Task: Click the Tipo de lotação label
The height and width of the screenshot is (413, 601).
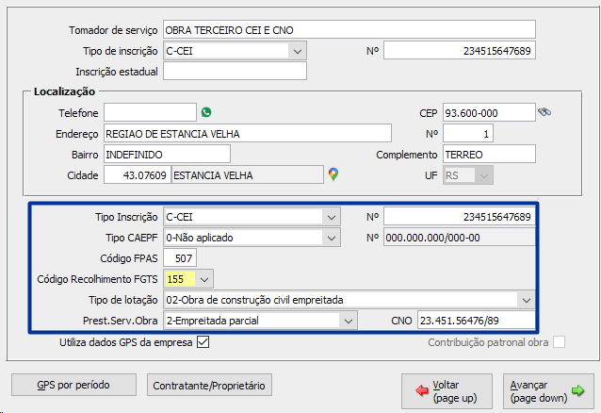Action: 123,300
